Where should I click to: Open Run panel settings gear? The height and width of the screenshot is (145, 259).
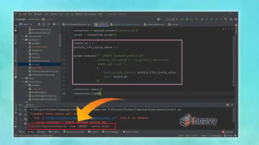(x=228, y=105)
